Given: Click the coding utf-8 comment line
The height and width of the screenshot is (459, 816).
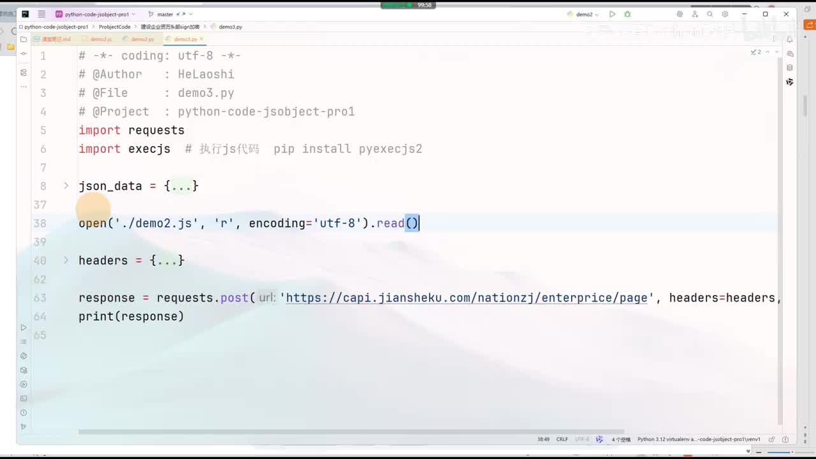Looking at the screenshot, I should [x=159, y=55].
